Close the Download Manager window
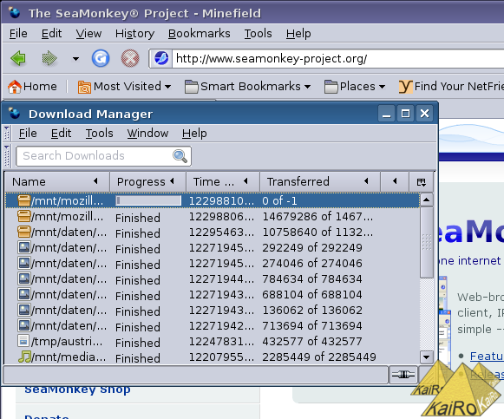504x419 pixels. click(424, 113)
